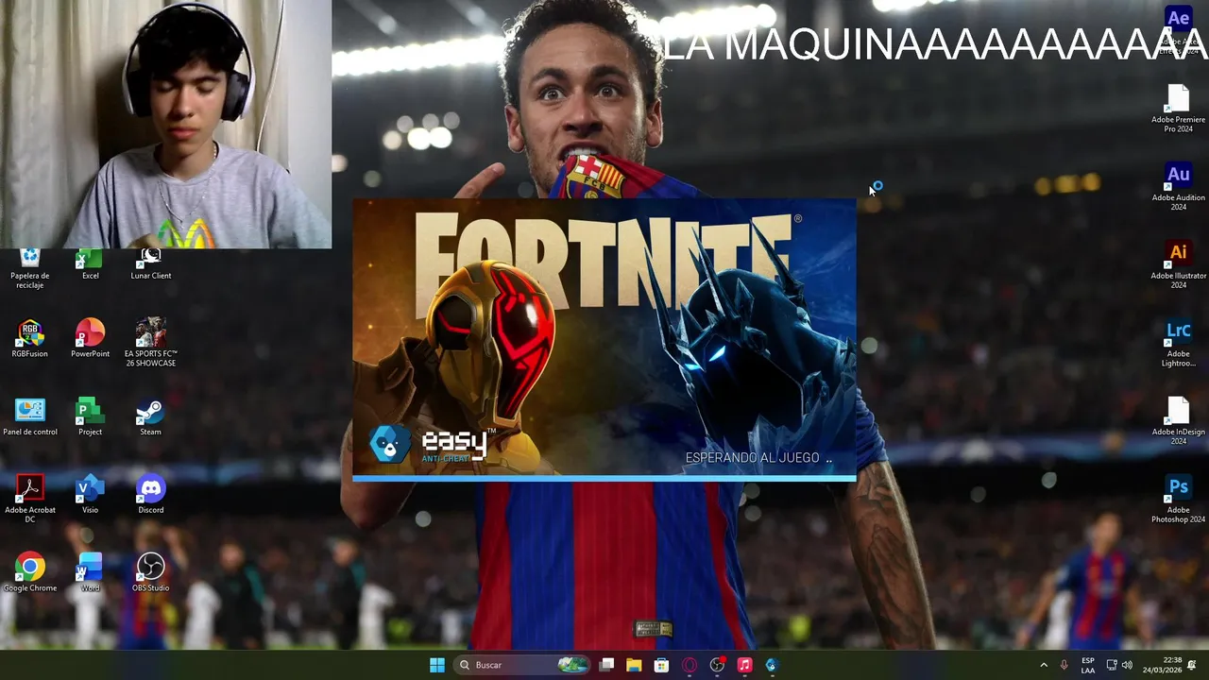Launch OBS Studio from the desktop
Image resolution: width=1209 pixels, height=680 pixels.
click(150, 573)
